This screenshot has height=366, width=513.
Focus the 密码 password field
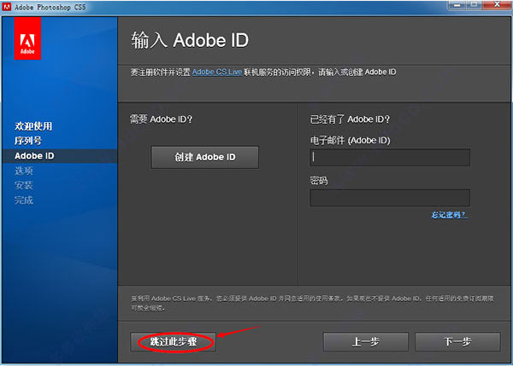pyautogui.click(x=390, y=198)
